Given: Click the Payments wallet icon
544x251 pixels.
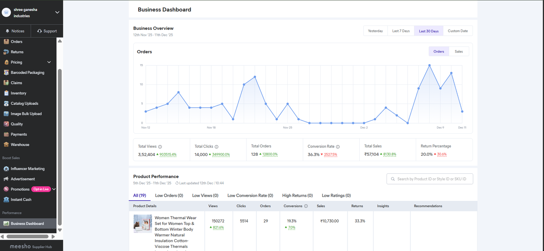Looking at the screenshot, I should [6, 134].
